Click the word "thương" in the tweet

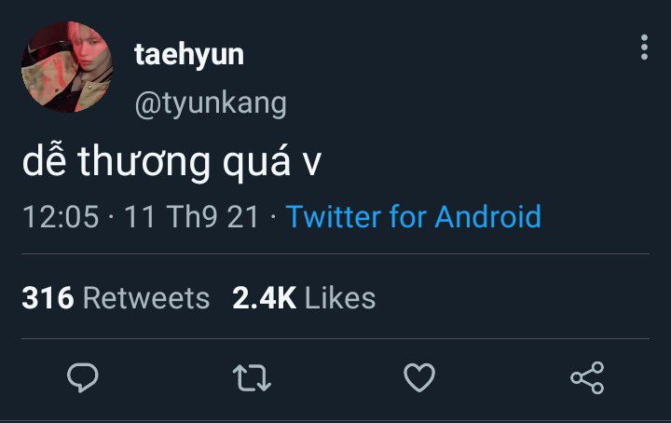(144, 163)
